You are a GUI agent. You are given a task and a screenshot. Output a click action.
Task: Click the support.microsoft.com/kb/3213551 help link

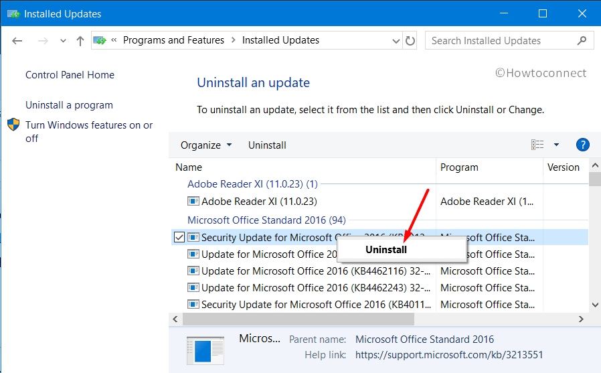tap(449, 355)
